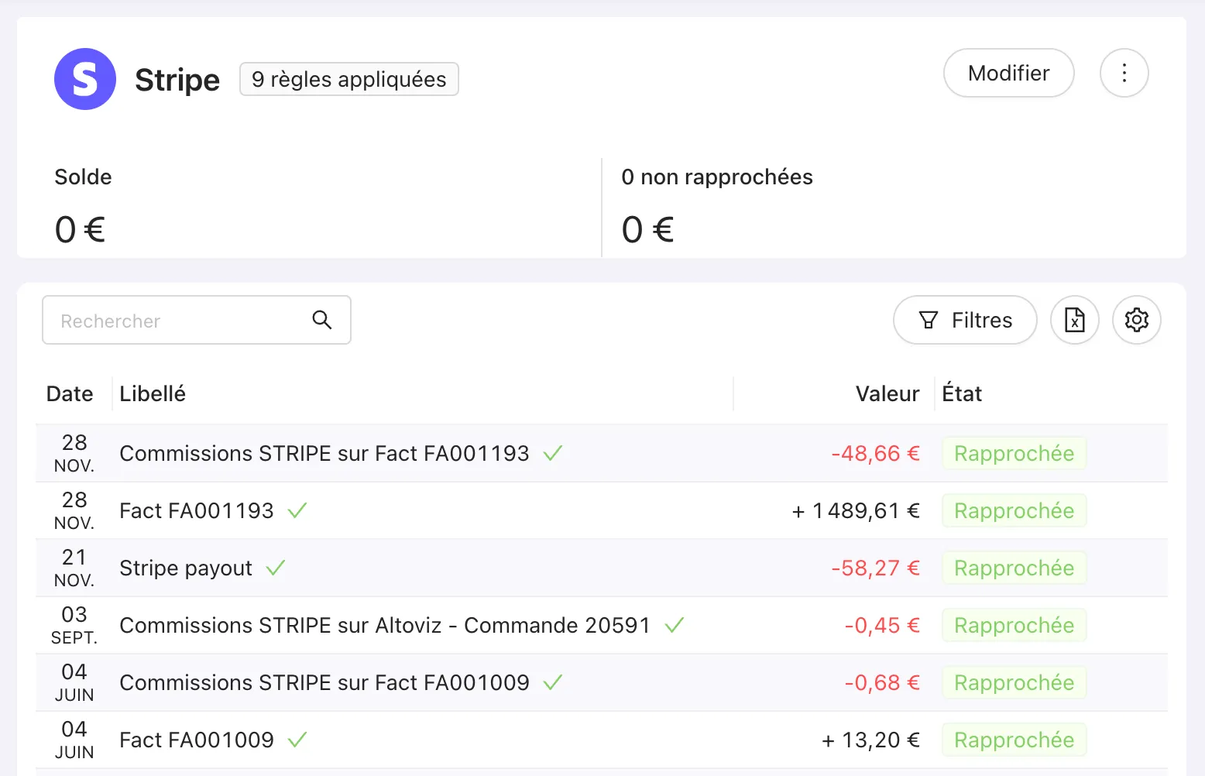Click checkmark next to Commissions STRIPE sur Fact FA001009
Viewport: 1205px width, 776px height.
(x=553, y=682)
